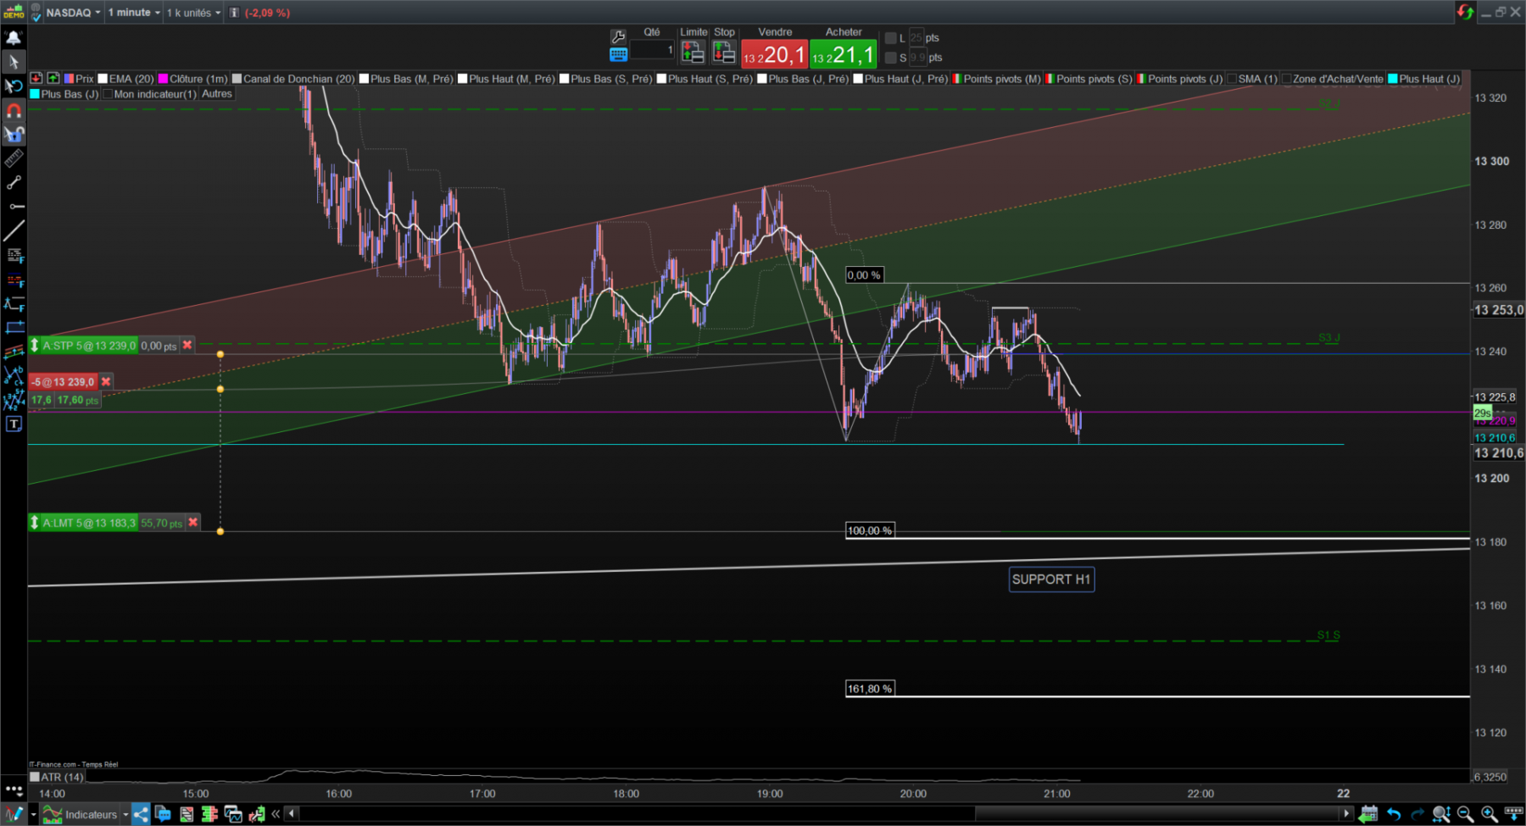Activate the magnet snap tool

pos(14,110)
